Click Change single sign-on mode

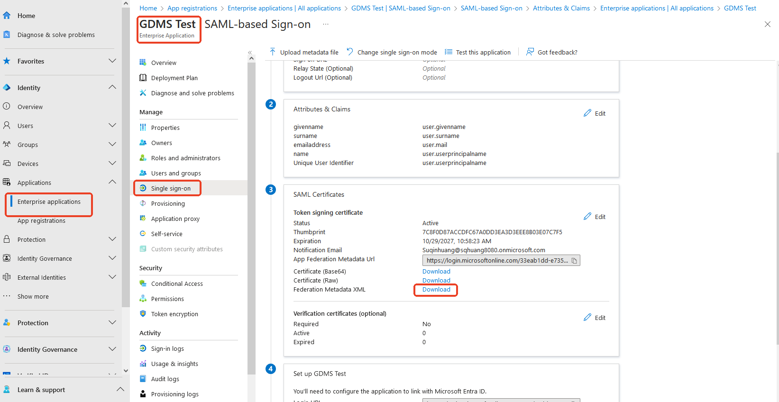[392, 52]
